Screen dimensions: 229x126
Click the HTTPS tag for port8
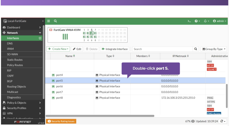click(x=211, y=102)
